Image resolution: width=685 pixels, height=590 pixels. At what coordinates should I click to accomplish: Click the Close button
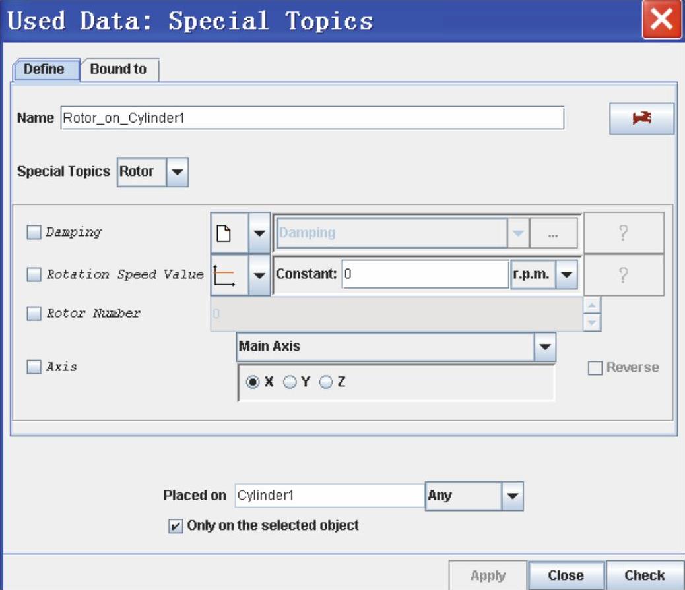(x=566, y=575)
